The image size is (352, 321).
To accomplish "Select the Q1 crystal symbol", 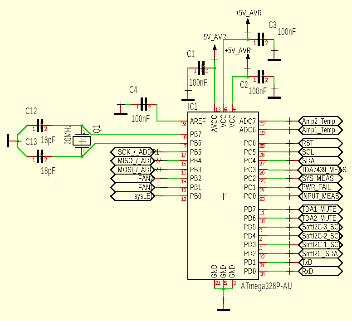I will pyautogui.click(x=82, y=141).
